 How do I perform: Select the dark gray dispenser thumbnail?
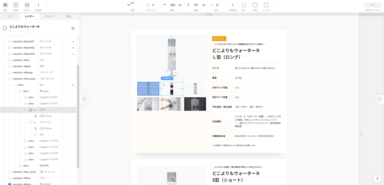click(195, 104)
